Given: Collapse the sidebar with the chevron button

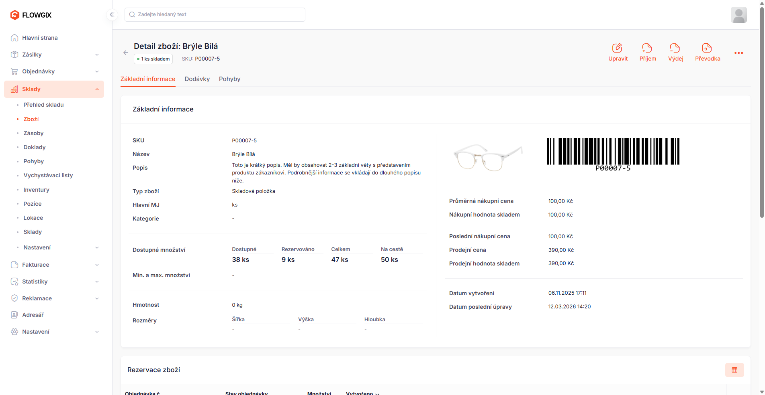Looking at the screenshot, I should 112,15.
